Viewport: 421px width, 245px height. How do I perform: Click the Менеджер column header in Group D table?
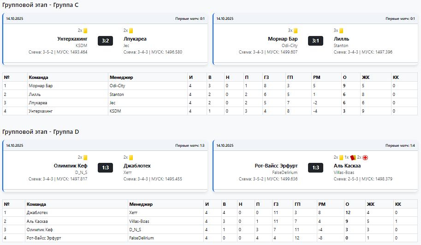click(141, 204)
